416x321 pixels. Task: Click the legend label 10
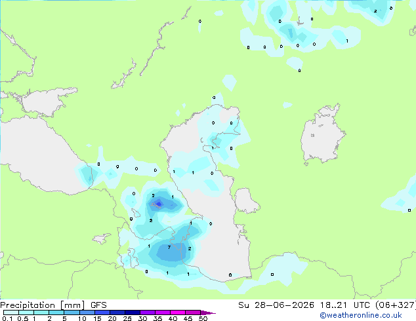(82, 318)
